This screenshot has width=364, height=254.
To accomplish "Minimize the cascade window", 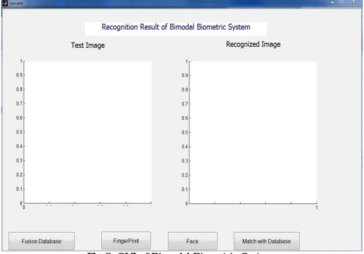I will click(x=332, y=2).
